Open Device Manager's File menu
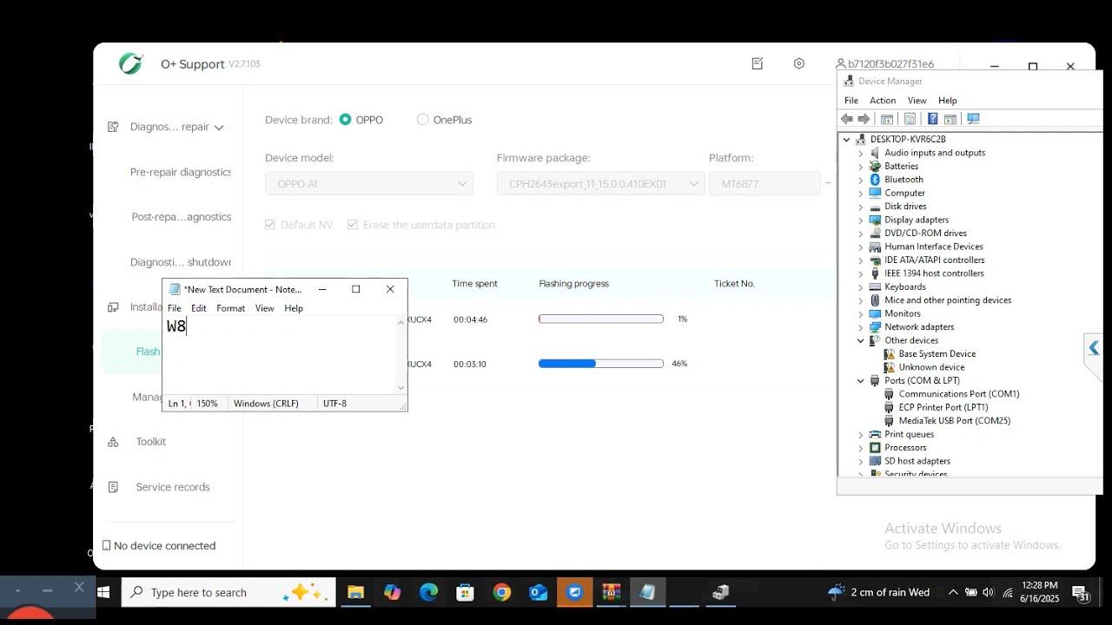This screenshot has width=1112, height=625. click(851, 101)
